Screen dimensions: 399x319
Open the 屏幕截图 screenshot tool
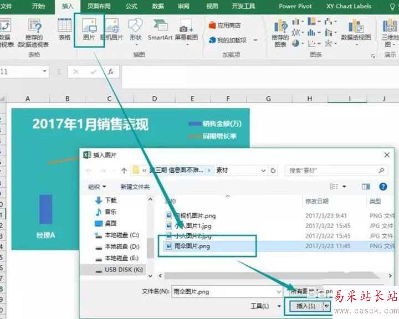click(x=187, y=31)
